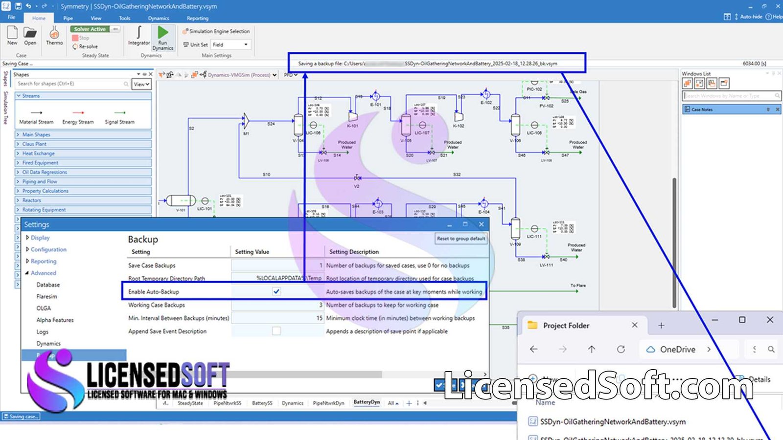The image size is (783, 440).
Task: Click first icon in Windows List toolbar
Action: pos(687,83)
